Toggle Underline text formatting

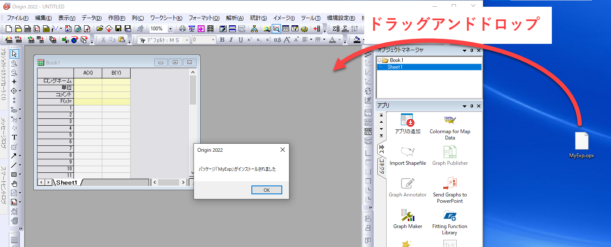click(x=240, y=40)
